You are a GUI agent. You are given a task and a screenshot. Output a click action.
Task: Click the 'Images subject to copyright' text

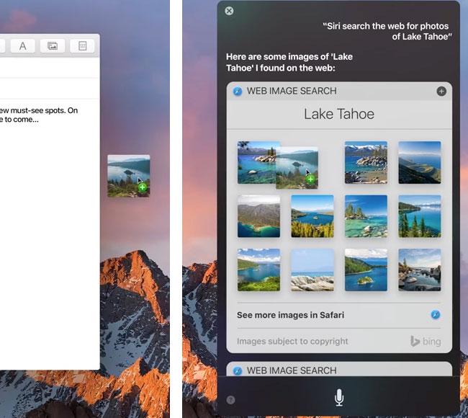[292, 341]
